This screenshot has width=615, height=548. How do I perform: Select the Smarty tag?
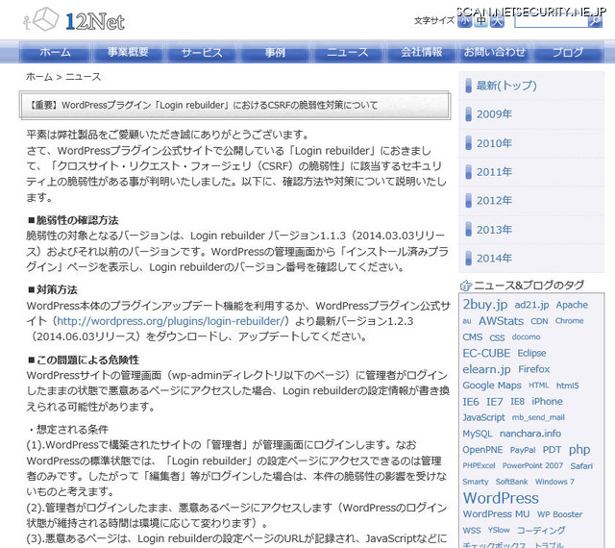coord(476,482)
